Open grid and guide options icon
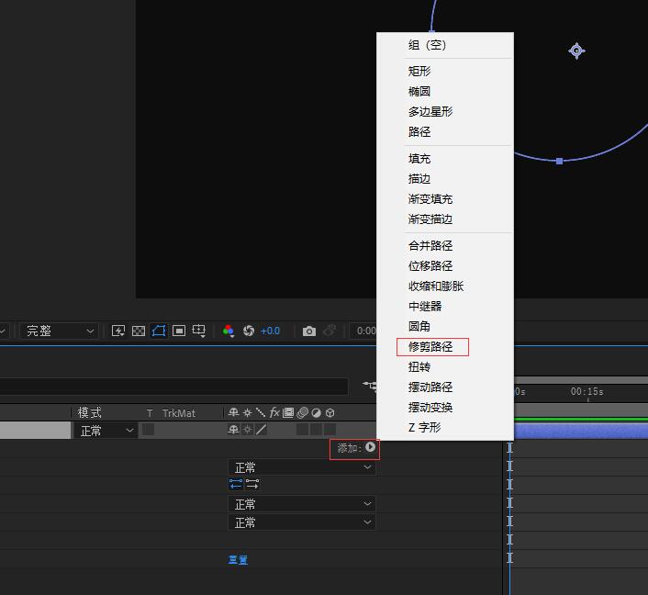Viewport: 648px width, 595px height. [199, 331]
